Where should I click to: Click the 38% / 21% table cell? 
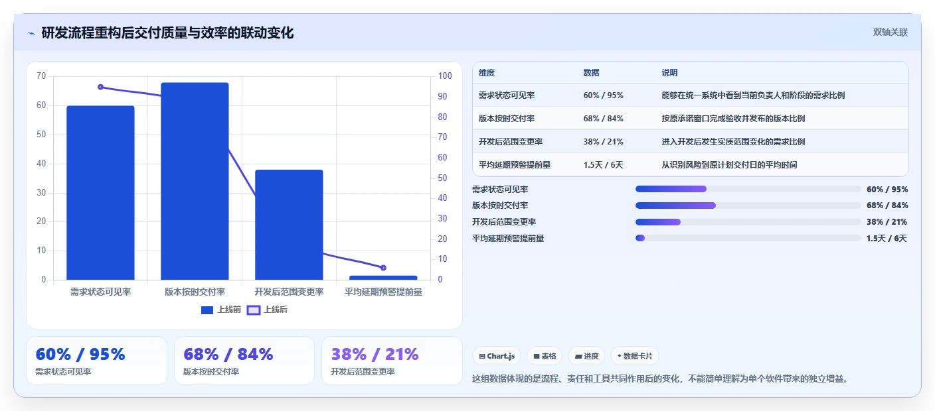(603, 142)
